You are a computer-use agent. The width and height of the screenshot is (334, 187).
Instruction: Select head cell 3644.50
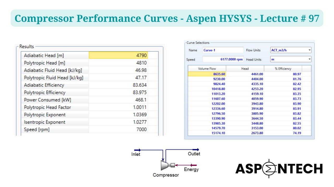pos(245,118)
